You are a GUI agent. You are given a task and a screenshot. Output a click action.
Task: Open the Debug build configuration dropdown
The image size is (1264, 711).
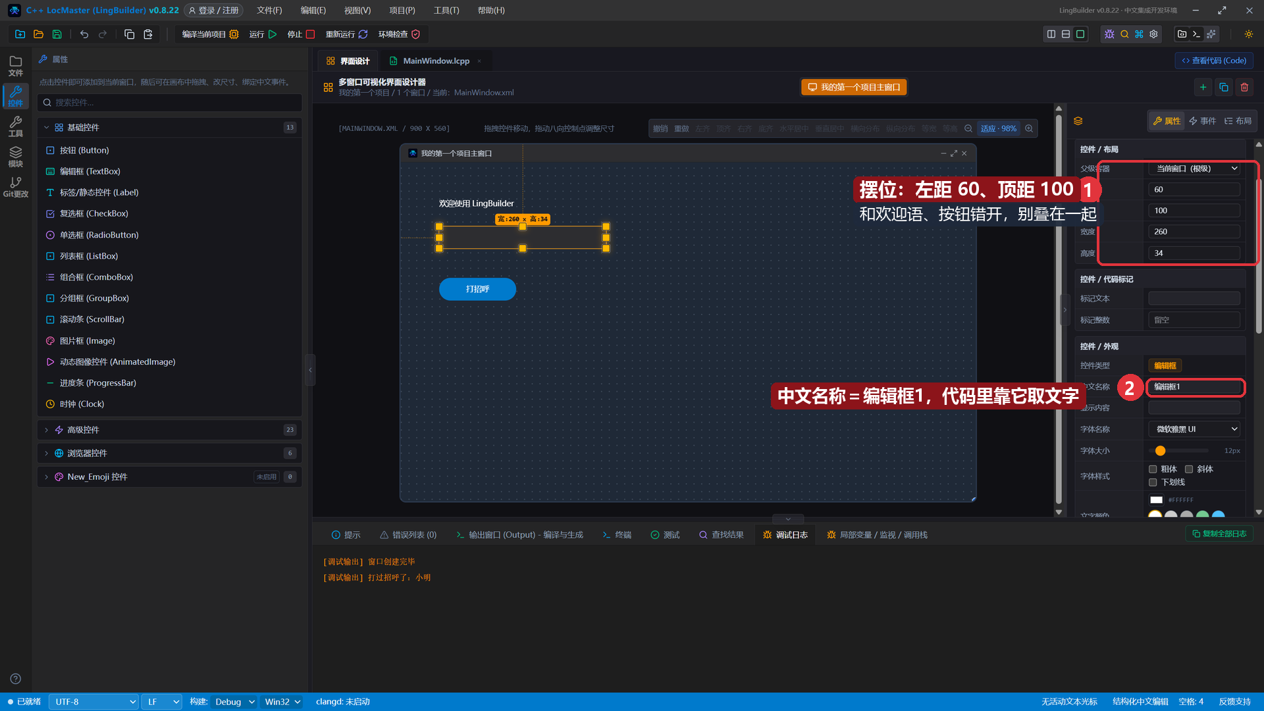234,702
